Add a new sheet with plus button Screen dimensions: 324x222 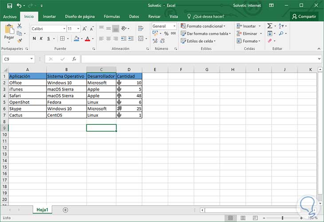click(x=65, y=210)
